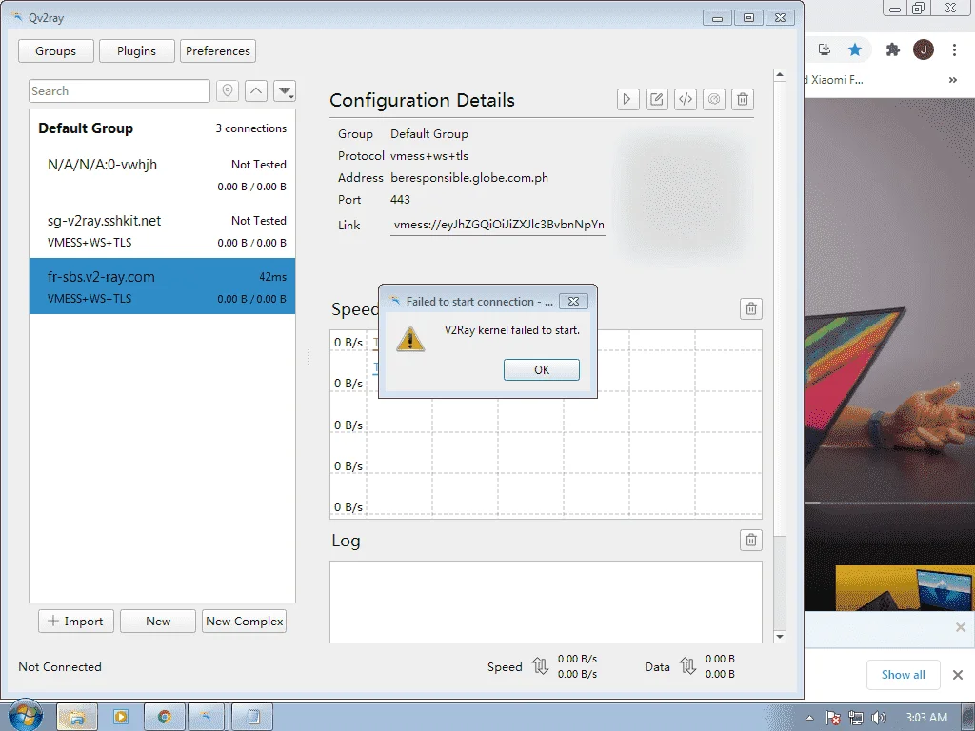Open media player from taskbar
Screen dimensions: 975x731
121,718
